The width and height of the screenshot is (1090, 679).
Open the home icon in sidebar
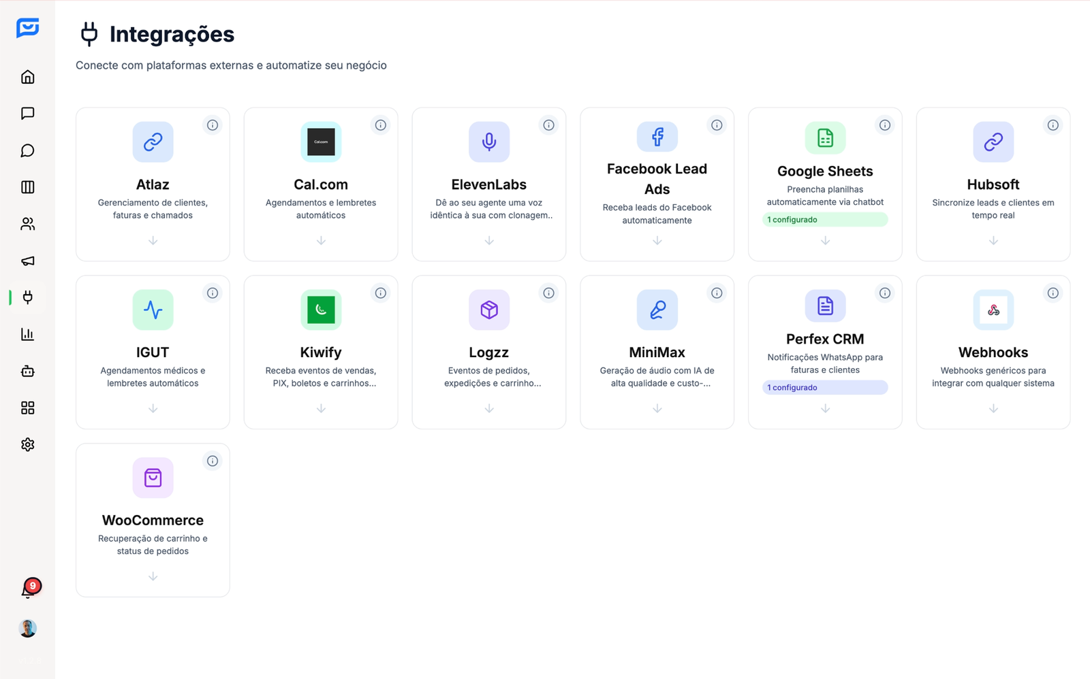27,77
